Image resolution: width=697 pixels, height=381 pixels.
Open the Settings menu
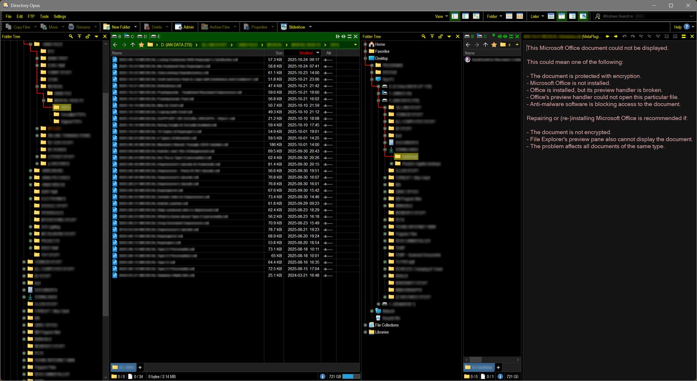pos(60,16)
